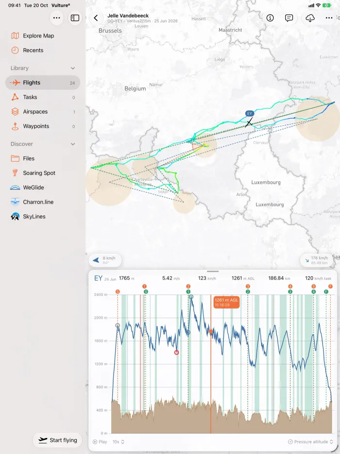Click the EY glider marker on map
This screenshot has height=454, width=340.
250,114
